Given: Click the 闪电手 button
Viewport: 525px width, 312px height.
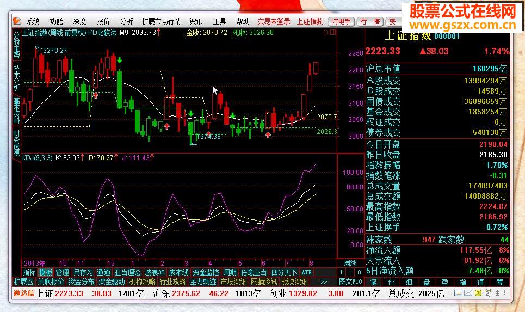Looking at the screenshot, I should [x=341, y=21].
